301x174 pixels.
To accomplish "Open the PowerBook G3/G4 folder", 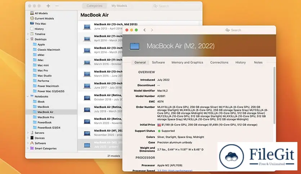I will coord(46,127).
